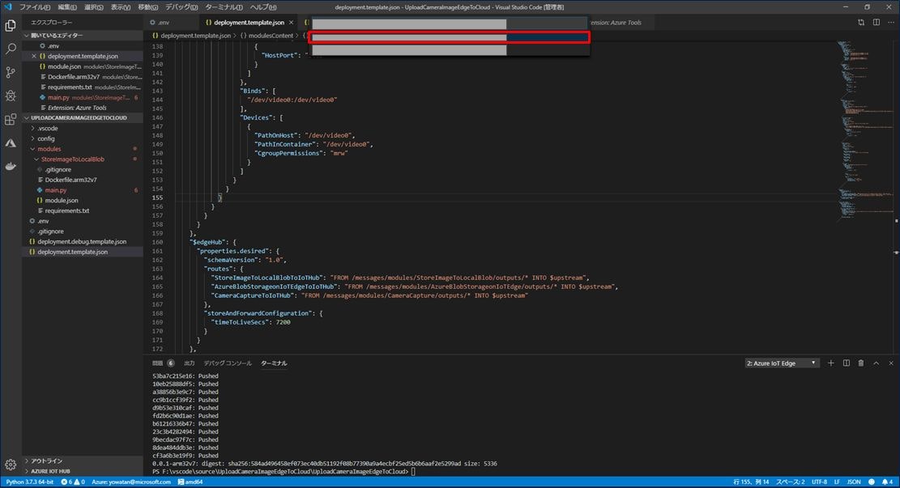Screen dimensions: 900x488
Task: Select the Azure icon in the activity bar
Action: [x=11, y=143]
